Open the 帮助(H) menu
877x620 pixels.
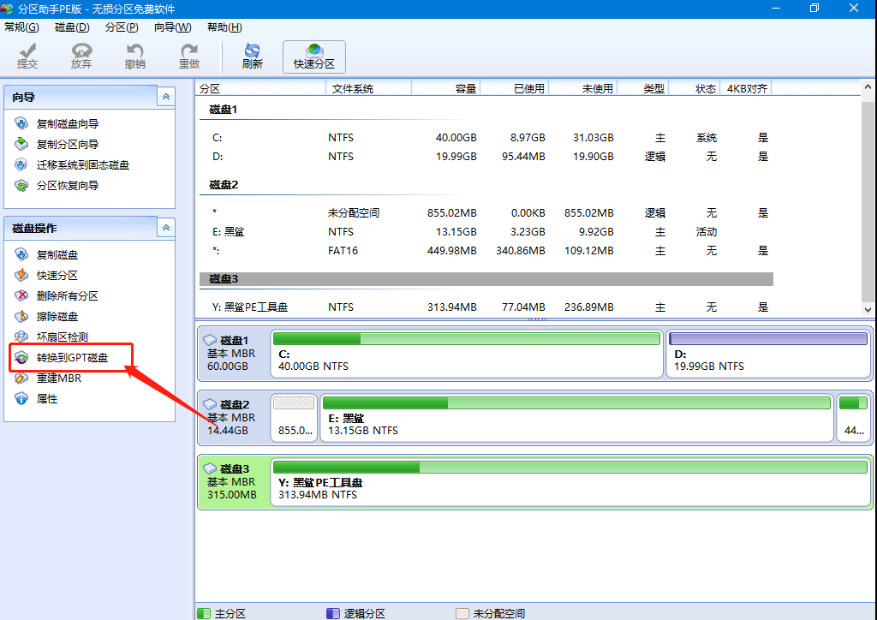tap(224, 27)
